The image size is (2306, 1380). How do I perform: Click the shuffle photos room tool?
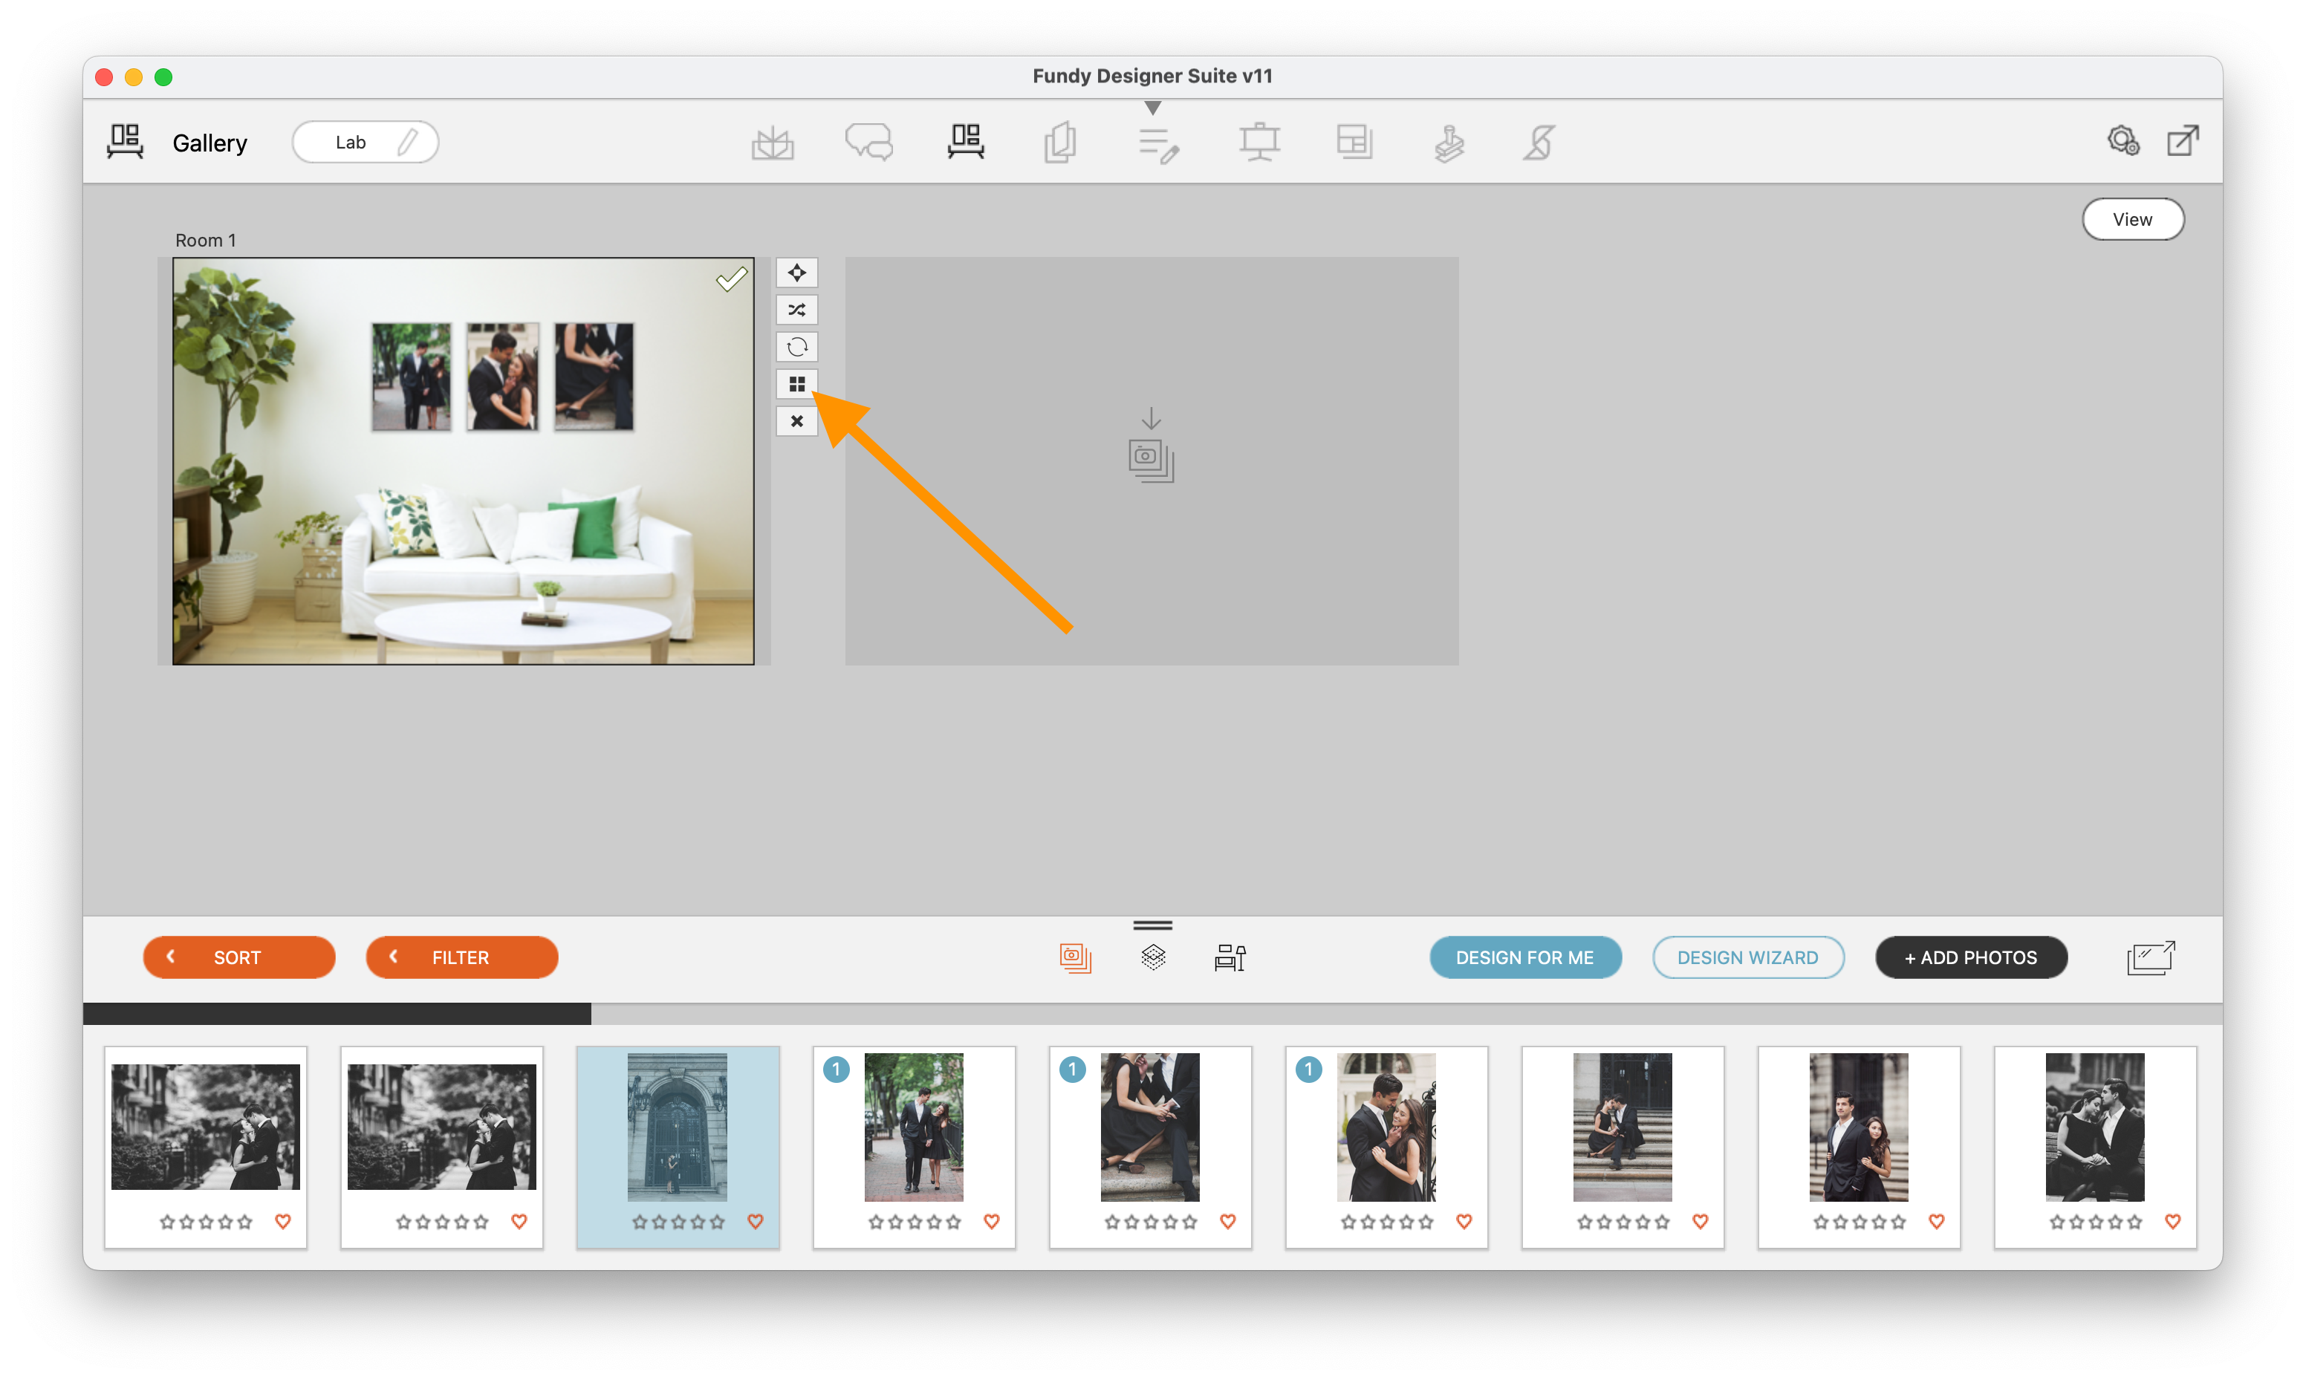[x=797, y=310]
